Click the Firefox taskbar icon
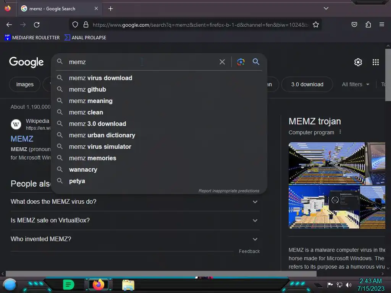Screen dimensions: 391x293 pyautogui.click(x=98, y=285)
